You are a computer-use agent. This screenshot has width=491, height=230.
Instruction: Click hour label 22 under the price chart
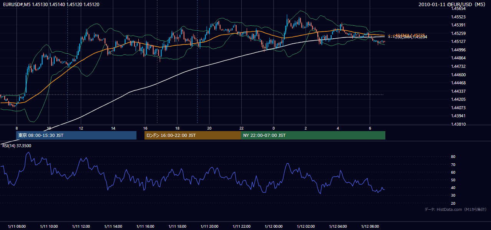(x=241, y=128)
